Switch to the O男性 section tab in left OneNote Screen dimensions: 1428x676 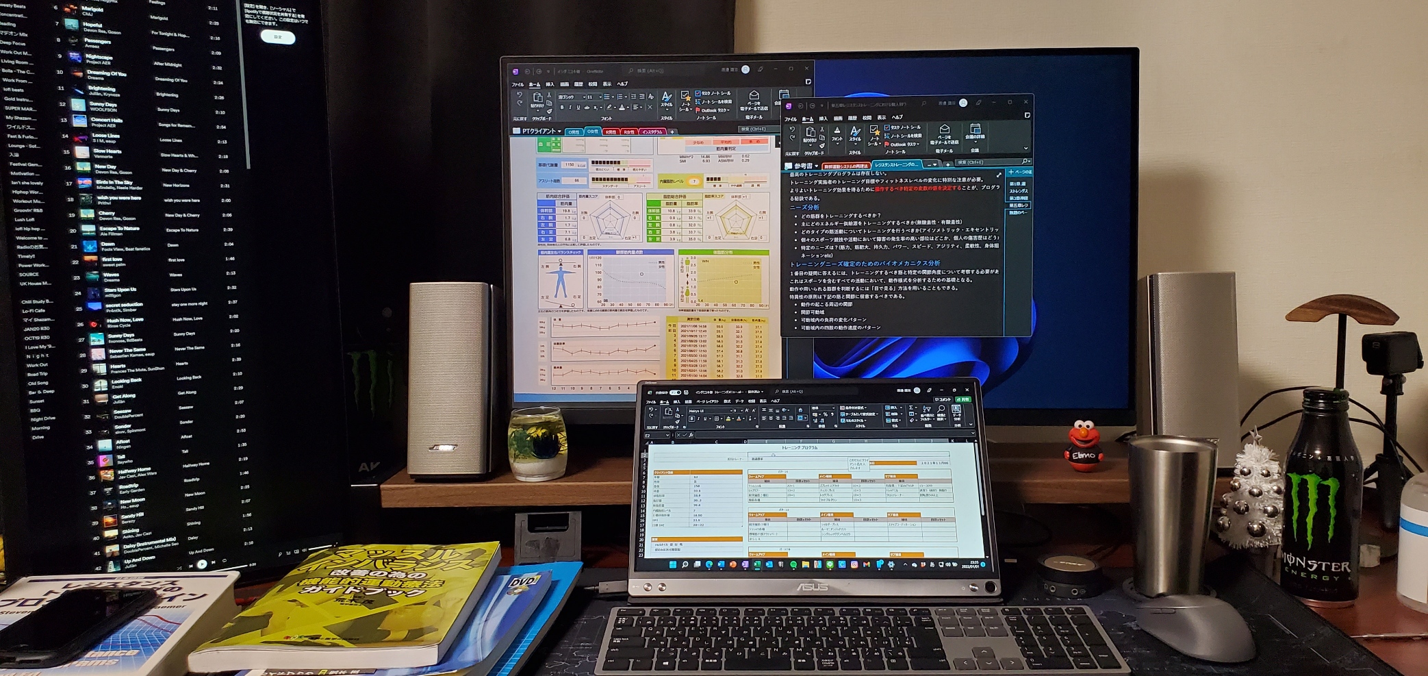pos(574,132)
